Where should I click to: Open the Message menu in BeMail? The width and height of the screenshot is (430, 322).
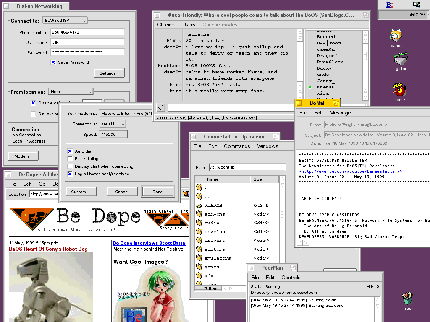[x=340, y=113]
